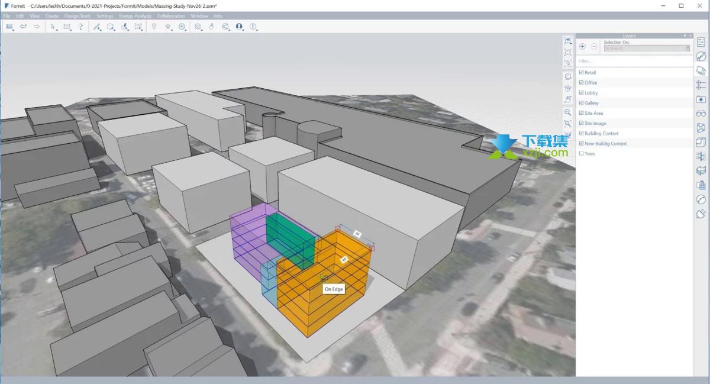Viewport: 710px width, 384px height.
Task: Uncheck the Site image layer
Action: 581,123
